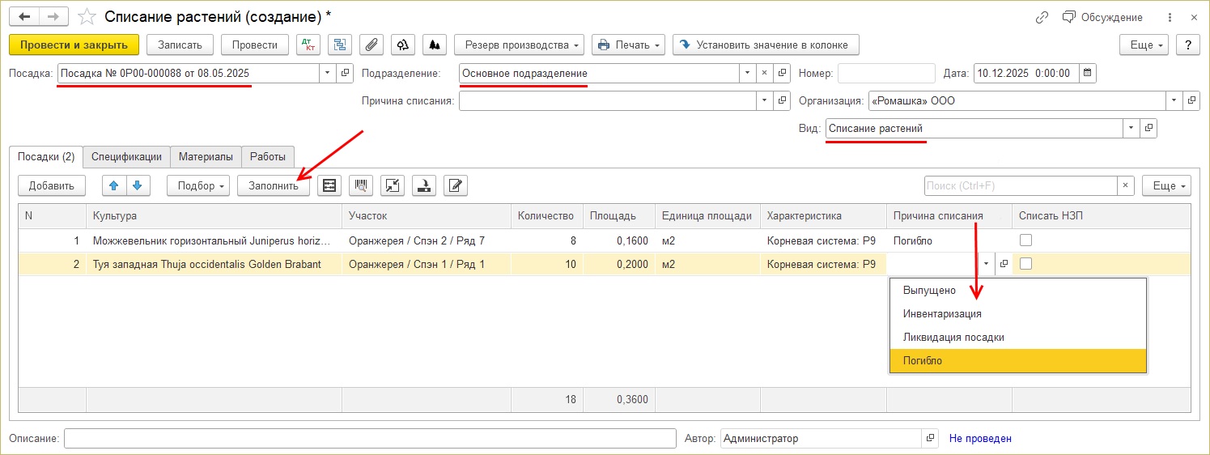Image resolution: width=1210 pixels, height=455 pixels.
Task: Click the barcode search icon in table toolbar
Action: 361,185
